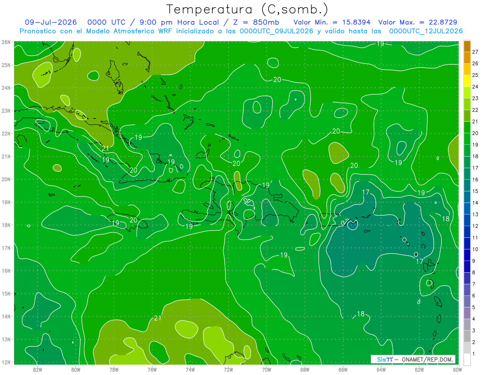Image resolution: width=486 pixels, height=375 pixels.
Task: Click the color scale value 9
Action: point(473,261)
